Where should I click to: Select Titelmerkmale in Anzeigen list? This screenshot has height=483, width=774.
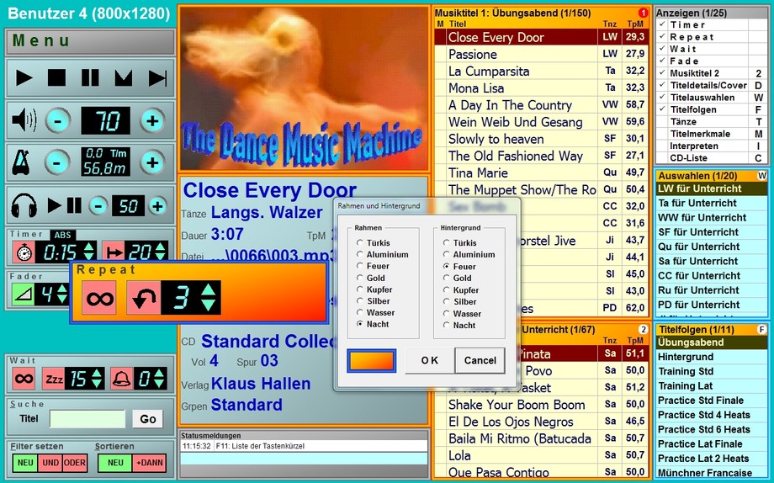click(x=705, y=134)
